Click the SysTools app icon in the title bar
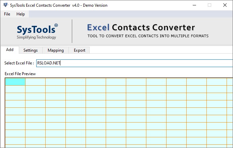This screenshot has height=148, width=233. [x=5, y=5]
